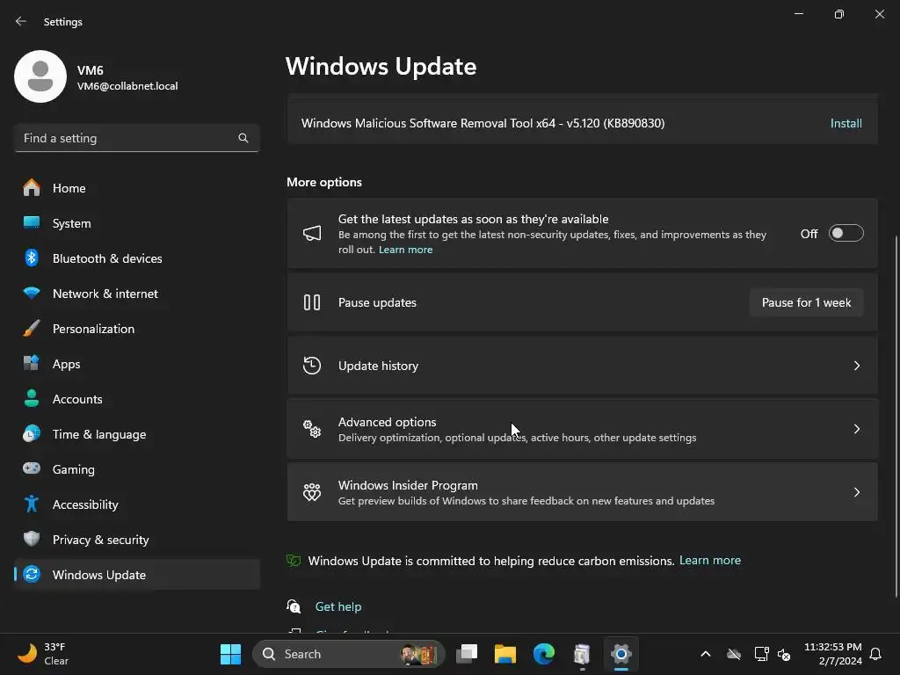Viewport: 900px width, 675px height.
Task: Click the cloud sync tray icon
Action: tap(734, 654)
